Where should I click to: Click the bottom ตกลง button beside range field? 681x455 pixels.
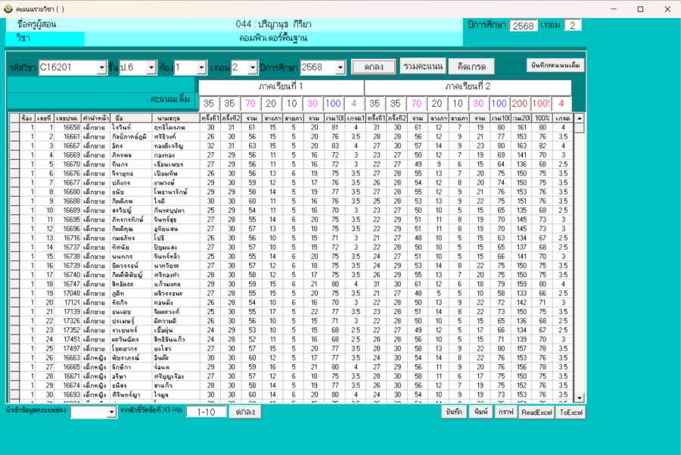click(x=245, y=412)
